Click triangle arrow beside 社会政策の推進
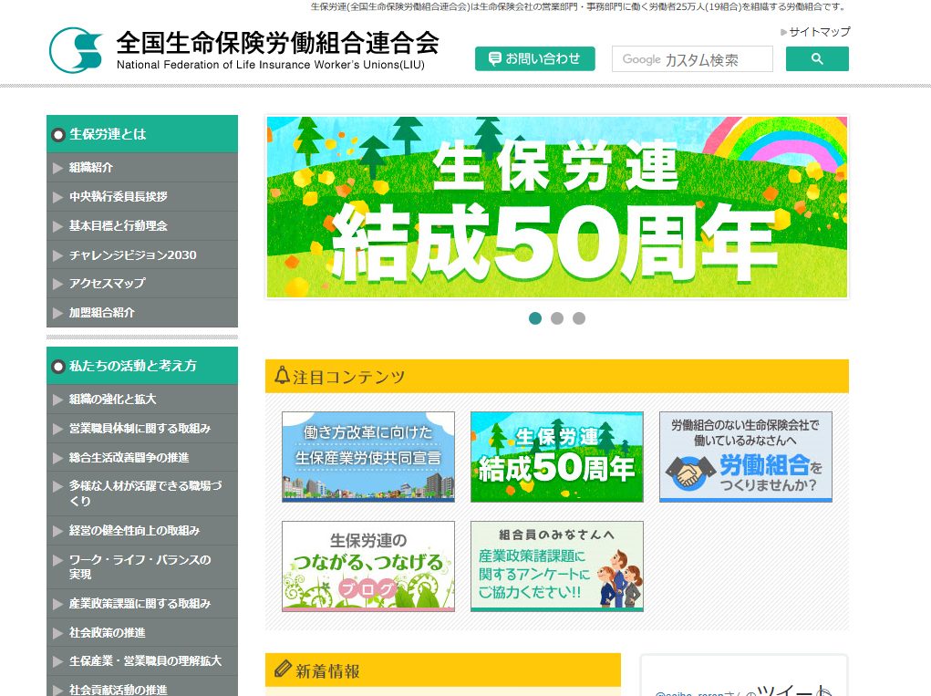The image size is (931, 696). pos(57,633)
